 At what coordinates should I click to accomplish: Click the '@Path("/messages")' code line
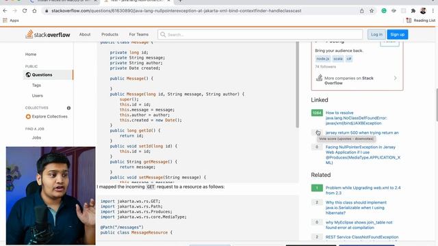click(122, 227)
